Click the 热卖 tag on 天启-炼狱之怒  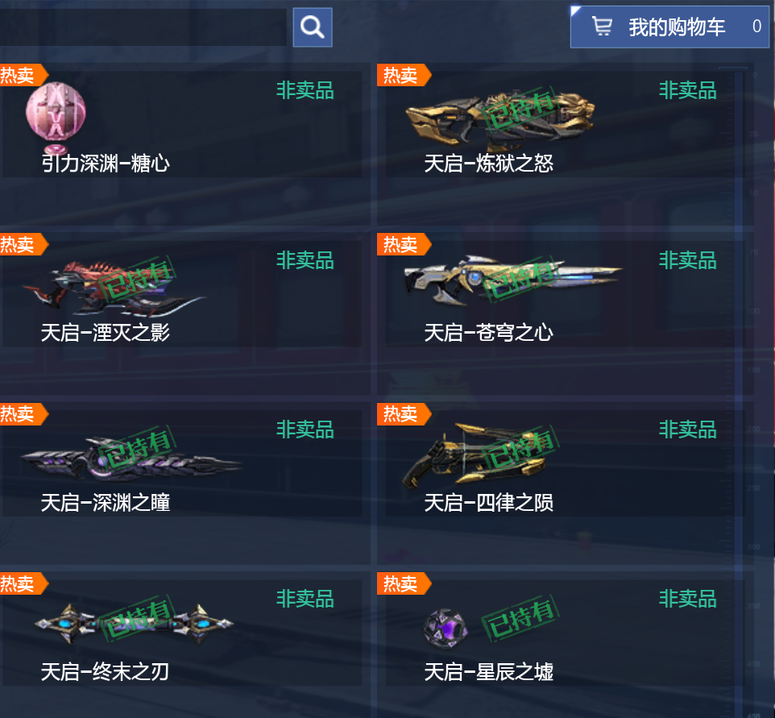click(404, 75)
